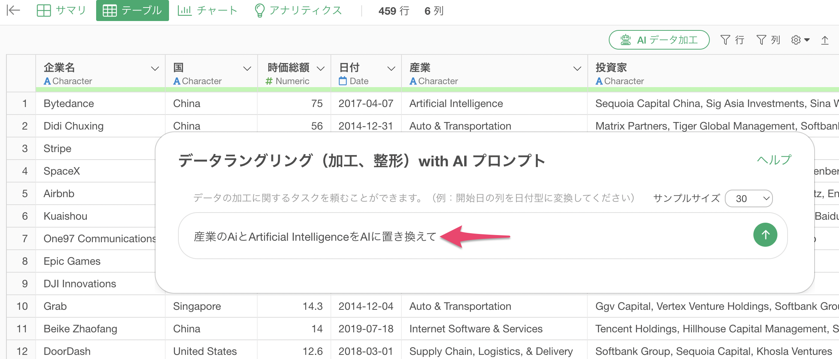Viewport: 839px width, 359px height.
Task: Switch to the サマリ tab
Action: 62,10
